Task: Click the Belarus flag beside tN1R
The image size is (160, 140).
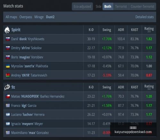Action: [x=8, y=75]
